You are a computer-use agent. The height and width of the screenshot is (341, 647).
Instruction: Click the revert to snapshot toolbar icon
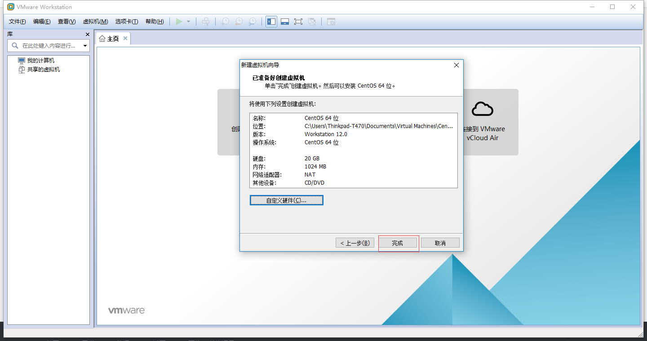[x=239, y=22]
